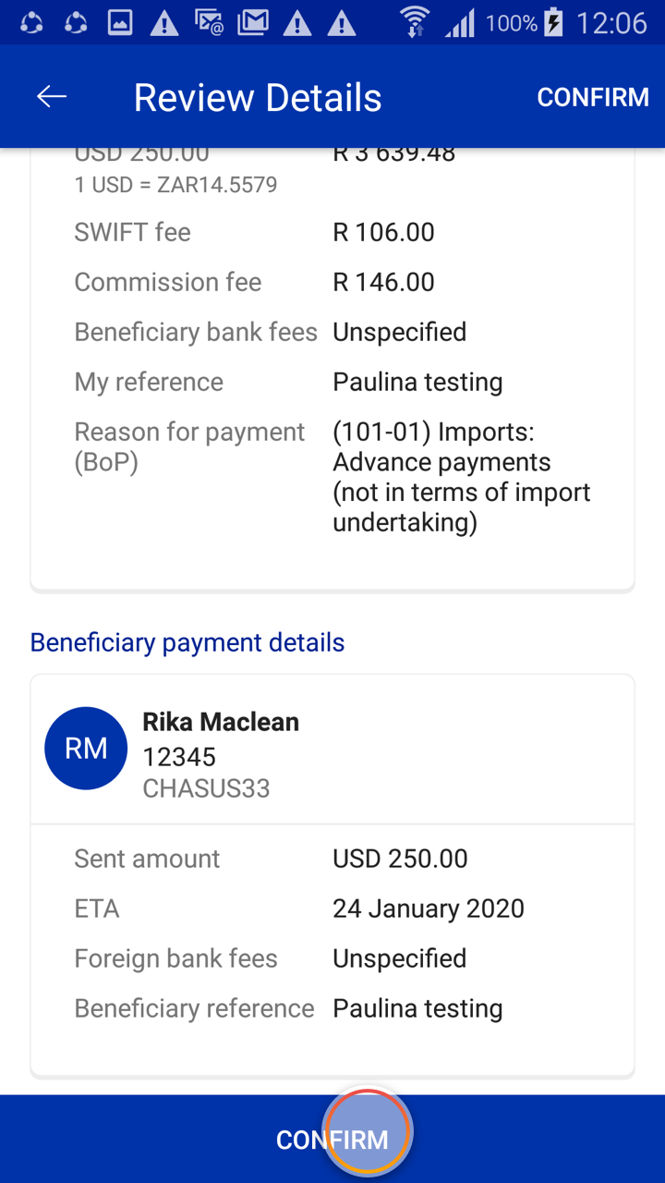Tap the signal strength bars icon
This screenshot has width=665, height=1183.
[459, 22]
